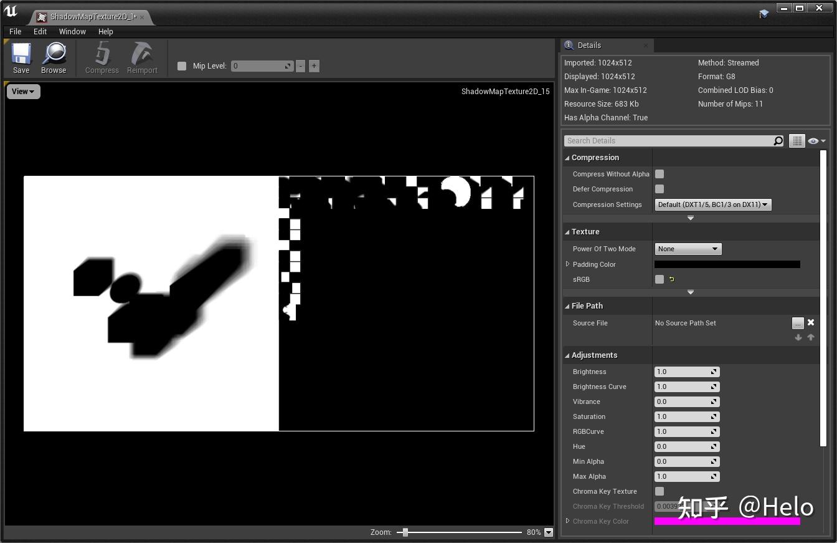Image resolution: width=837 pixels, height=543 pixels.
Task: Increase the mip level with plus button
Action: click(314, 66)
